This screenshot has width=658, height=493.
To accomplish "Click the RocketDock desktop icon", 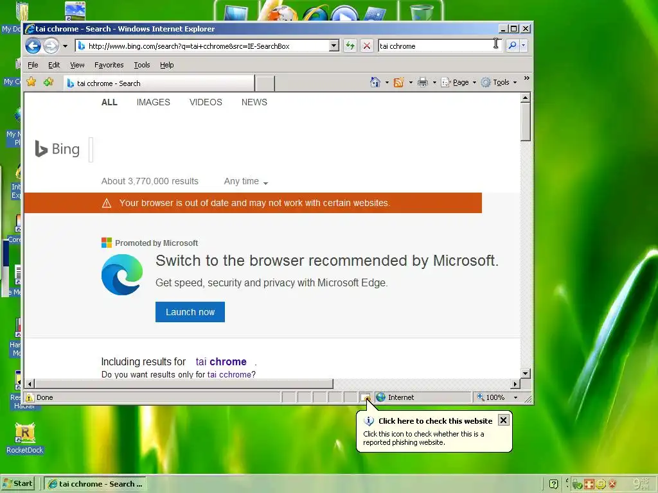I will 25,438.
